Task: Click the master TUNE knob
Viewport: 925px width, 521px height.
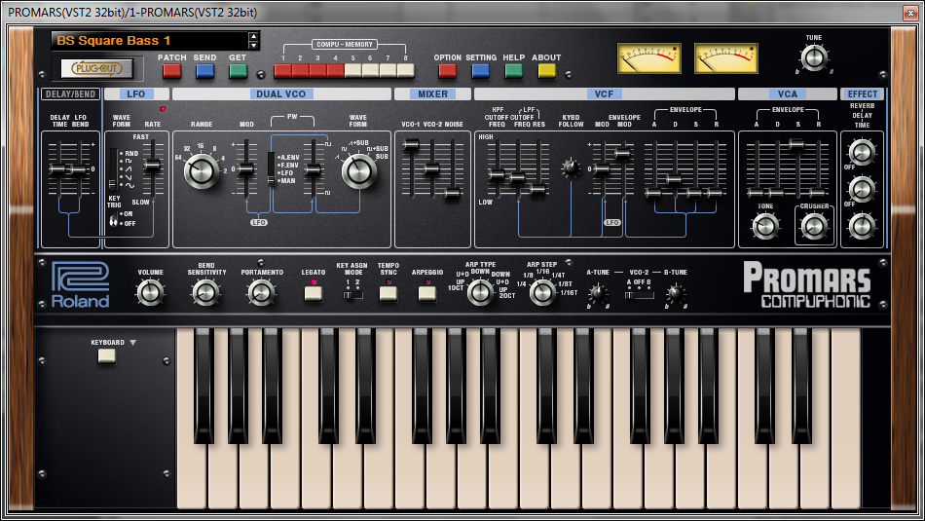Action: coord(814,57)
